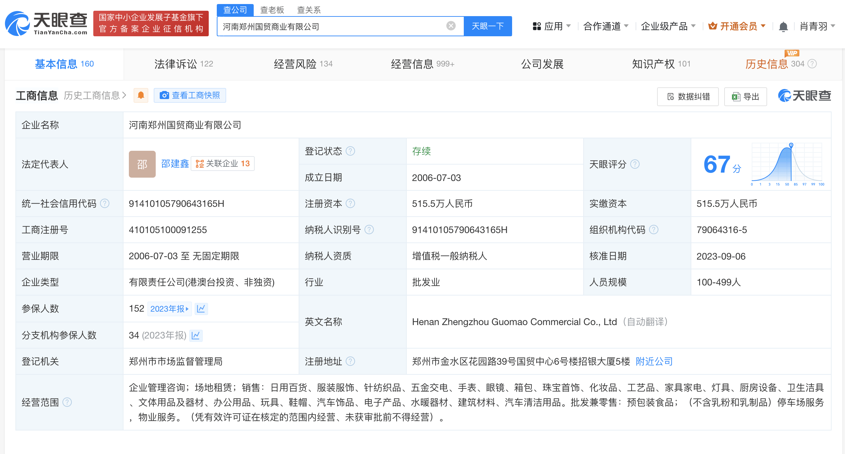Screen dimensions: 845x454
Task: Open the help icon next to 经营范围
Action: (x=67, y=402)
